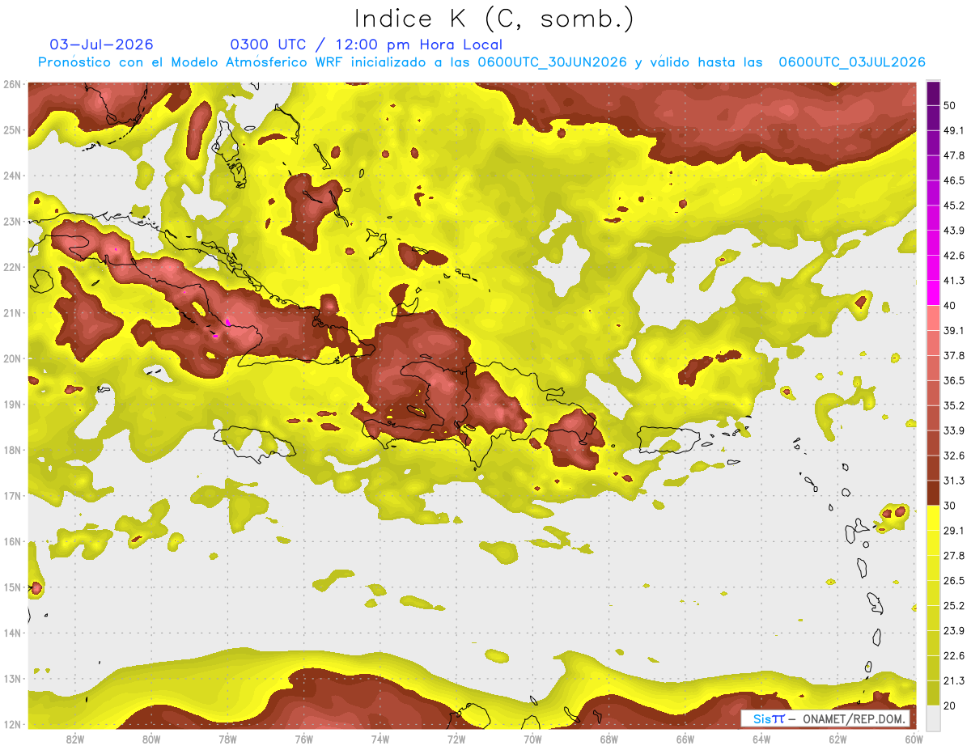
Task: Click '0300 UTC / 12:00 pm Hora Local'
Action: (x=367, y=44)
